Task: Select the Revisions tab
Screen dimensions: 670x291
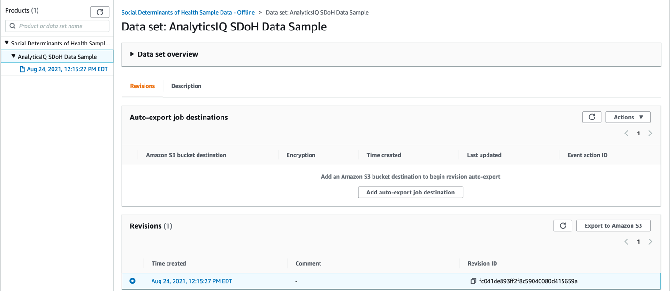Action: (x=143, y=86)
